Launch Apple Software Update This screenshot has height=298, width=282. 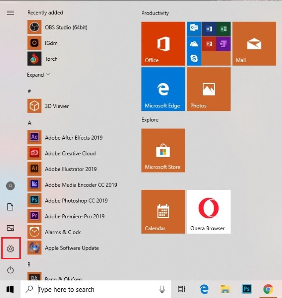(x=63, y=248)
